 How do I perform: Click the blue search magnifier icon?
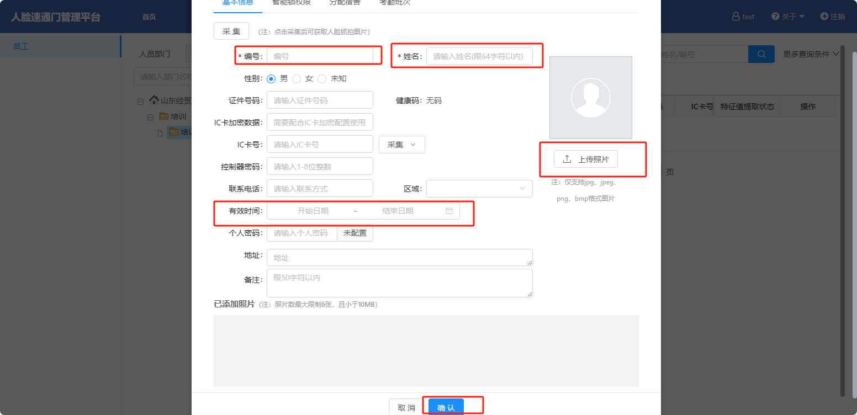point(761,54)
